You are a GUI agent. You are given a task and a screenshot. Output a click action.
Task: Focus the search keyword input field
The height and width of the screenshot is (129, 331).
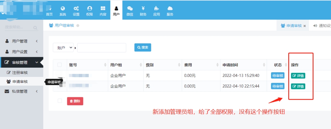102,48
